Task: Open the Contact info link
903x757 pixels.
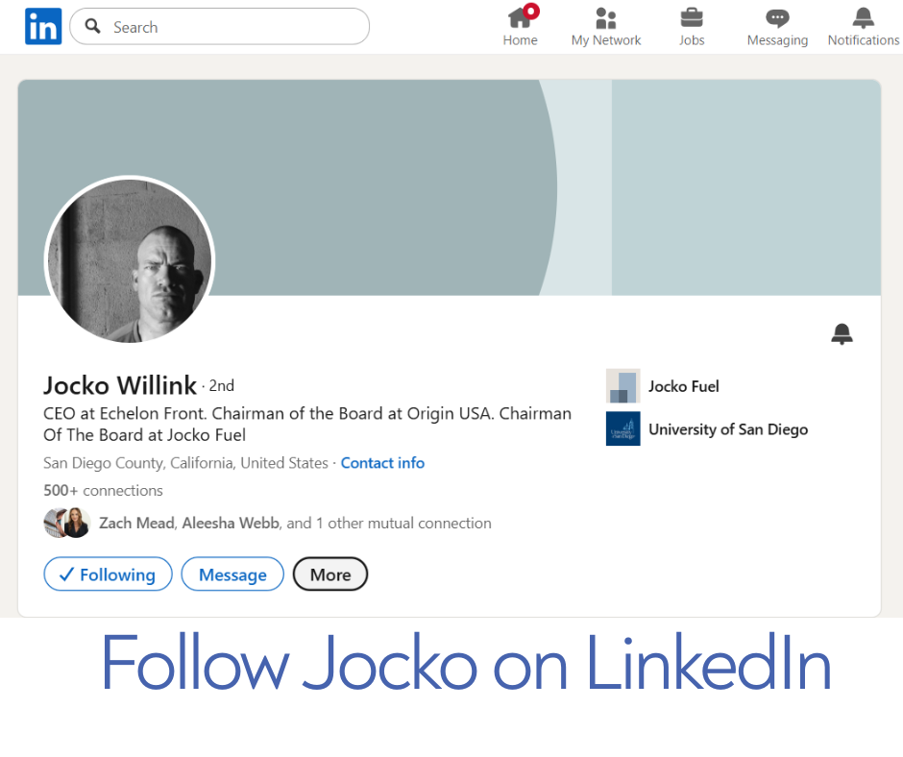Action: (382, 463)
